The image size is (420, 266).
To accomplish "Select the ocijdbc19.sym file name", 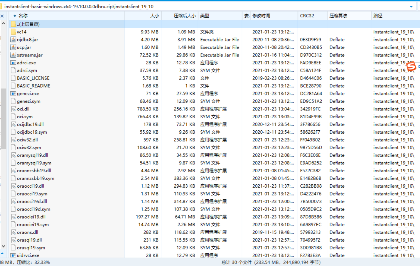I will click(32, 132).
